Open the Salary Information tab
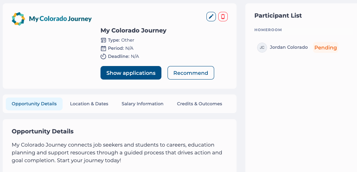The image size is (357, 172). click(142, 104)
